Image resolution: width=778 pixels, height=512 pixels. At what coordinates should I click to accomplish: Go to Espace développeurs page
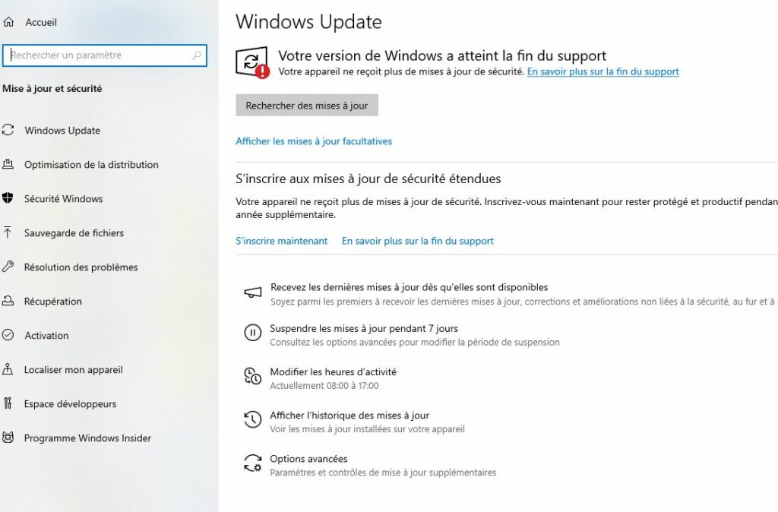[70, 404]
